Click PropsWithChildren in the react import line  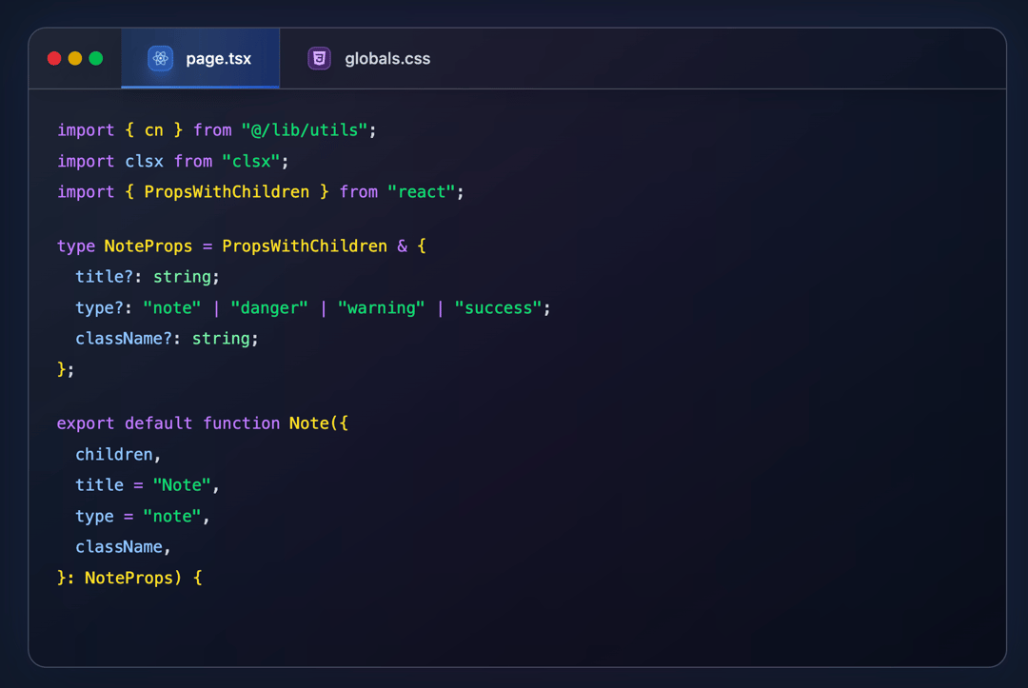click(227, 192)
